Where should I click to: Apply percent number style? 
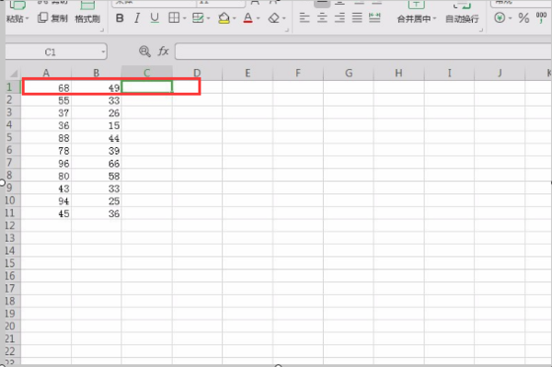click(523, 18)
